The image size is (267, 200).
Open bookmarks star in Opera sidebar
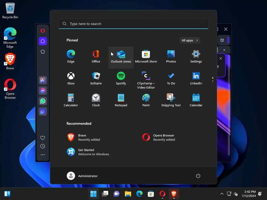43,52
